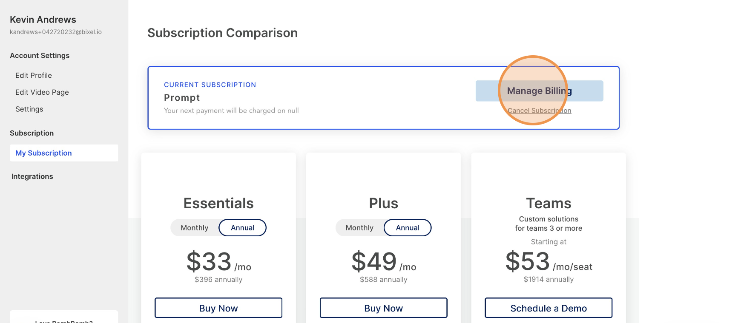741x323 pixels.
Task: Switch Plus plan to Monthly billing
Action: pos(359,228)
